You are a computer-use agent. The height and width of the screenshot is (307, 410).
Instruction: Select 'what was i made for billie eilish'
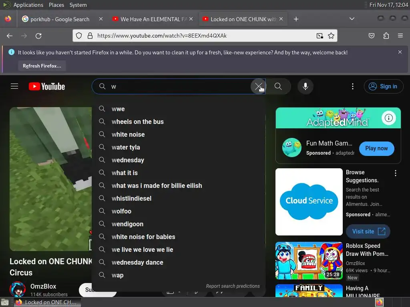179,185
